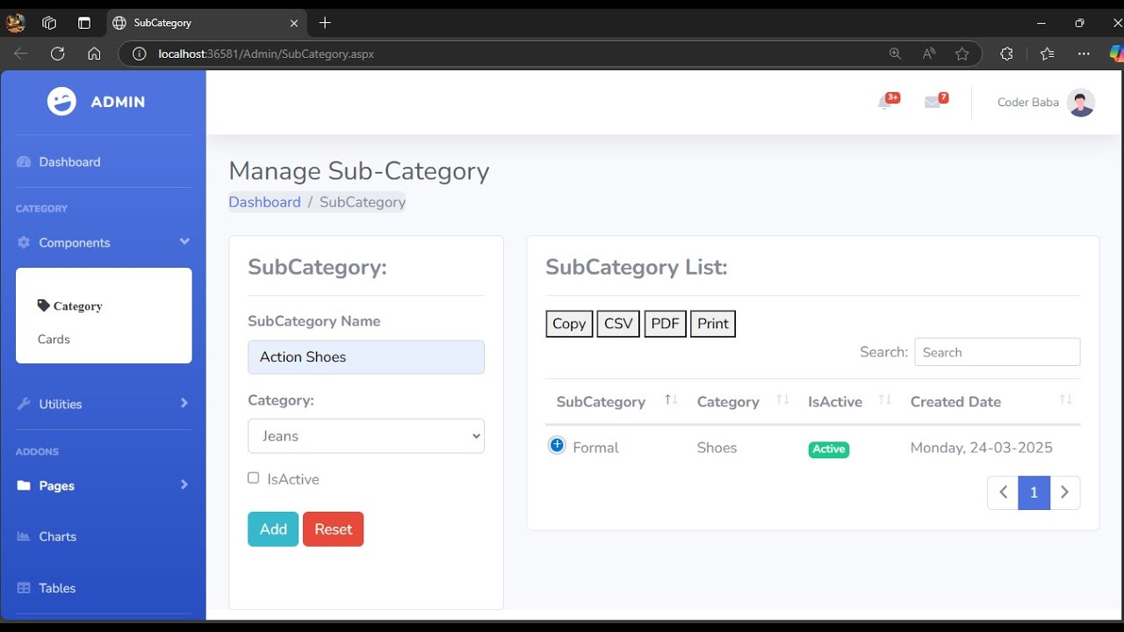Open browser extensions puzzle icon

coord(1006,54)
